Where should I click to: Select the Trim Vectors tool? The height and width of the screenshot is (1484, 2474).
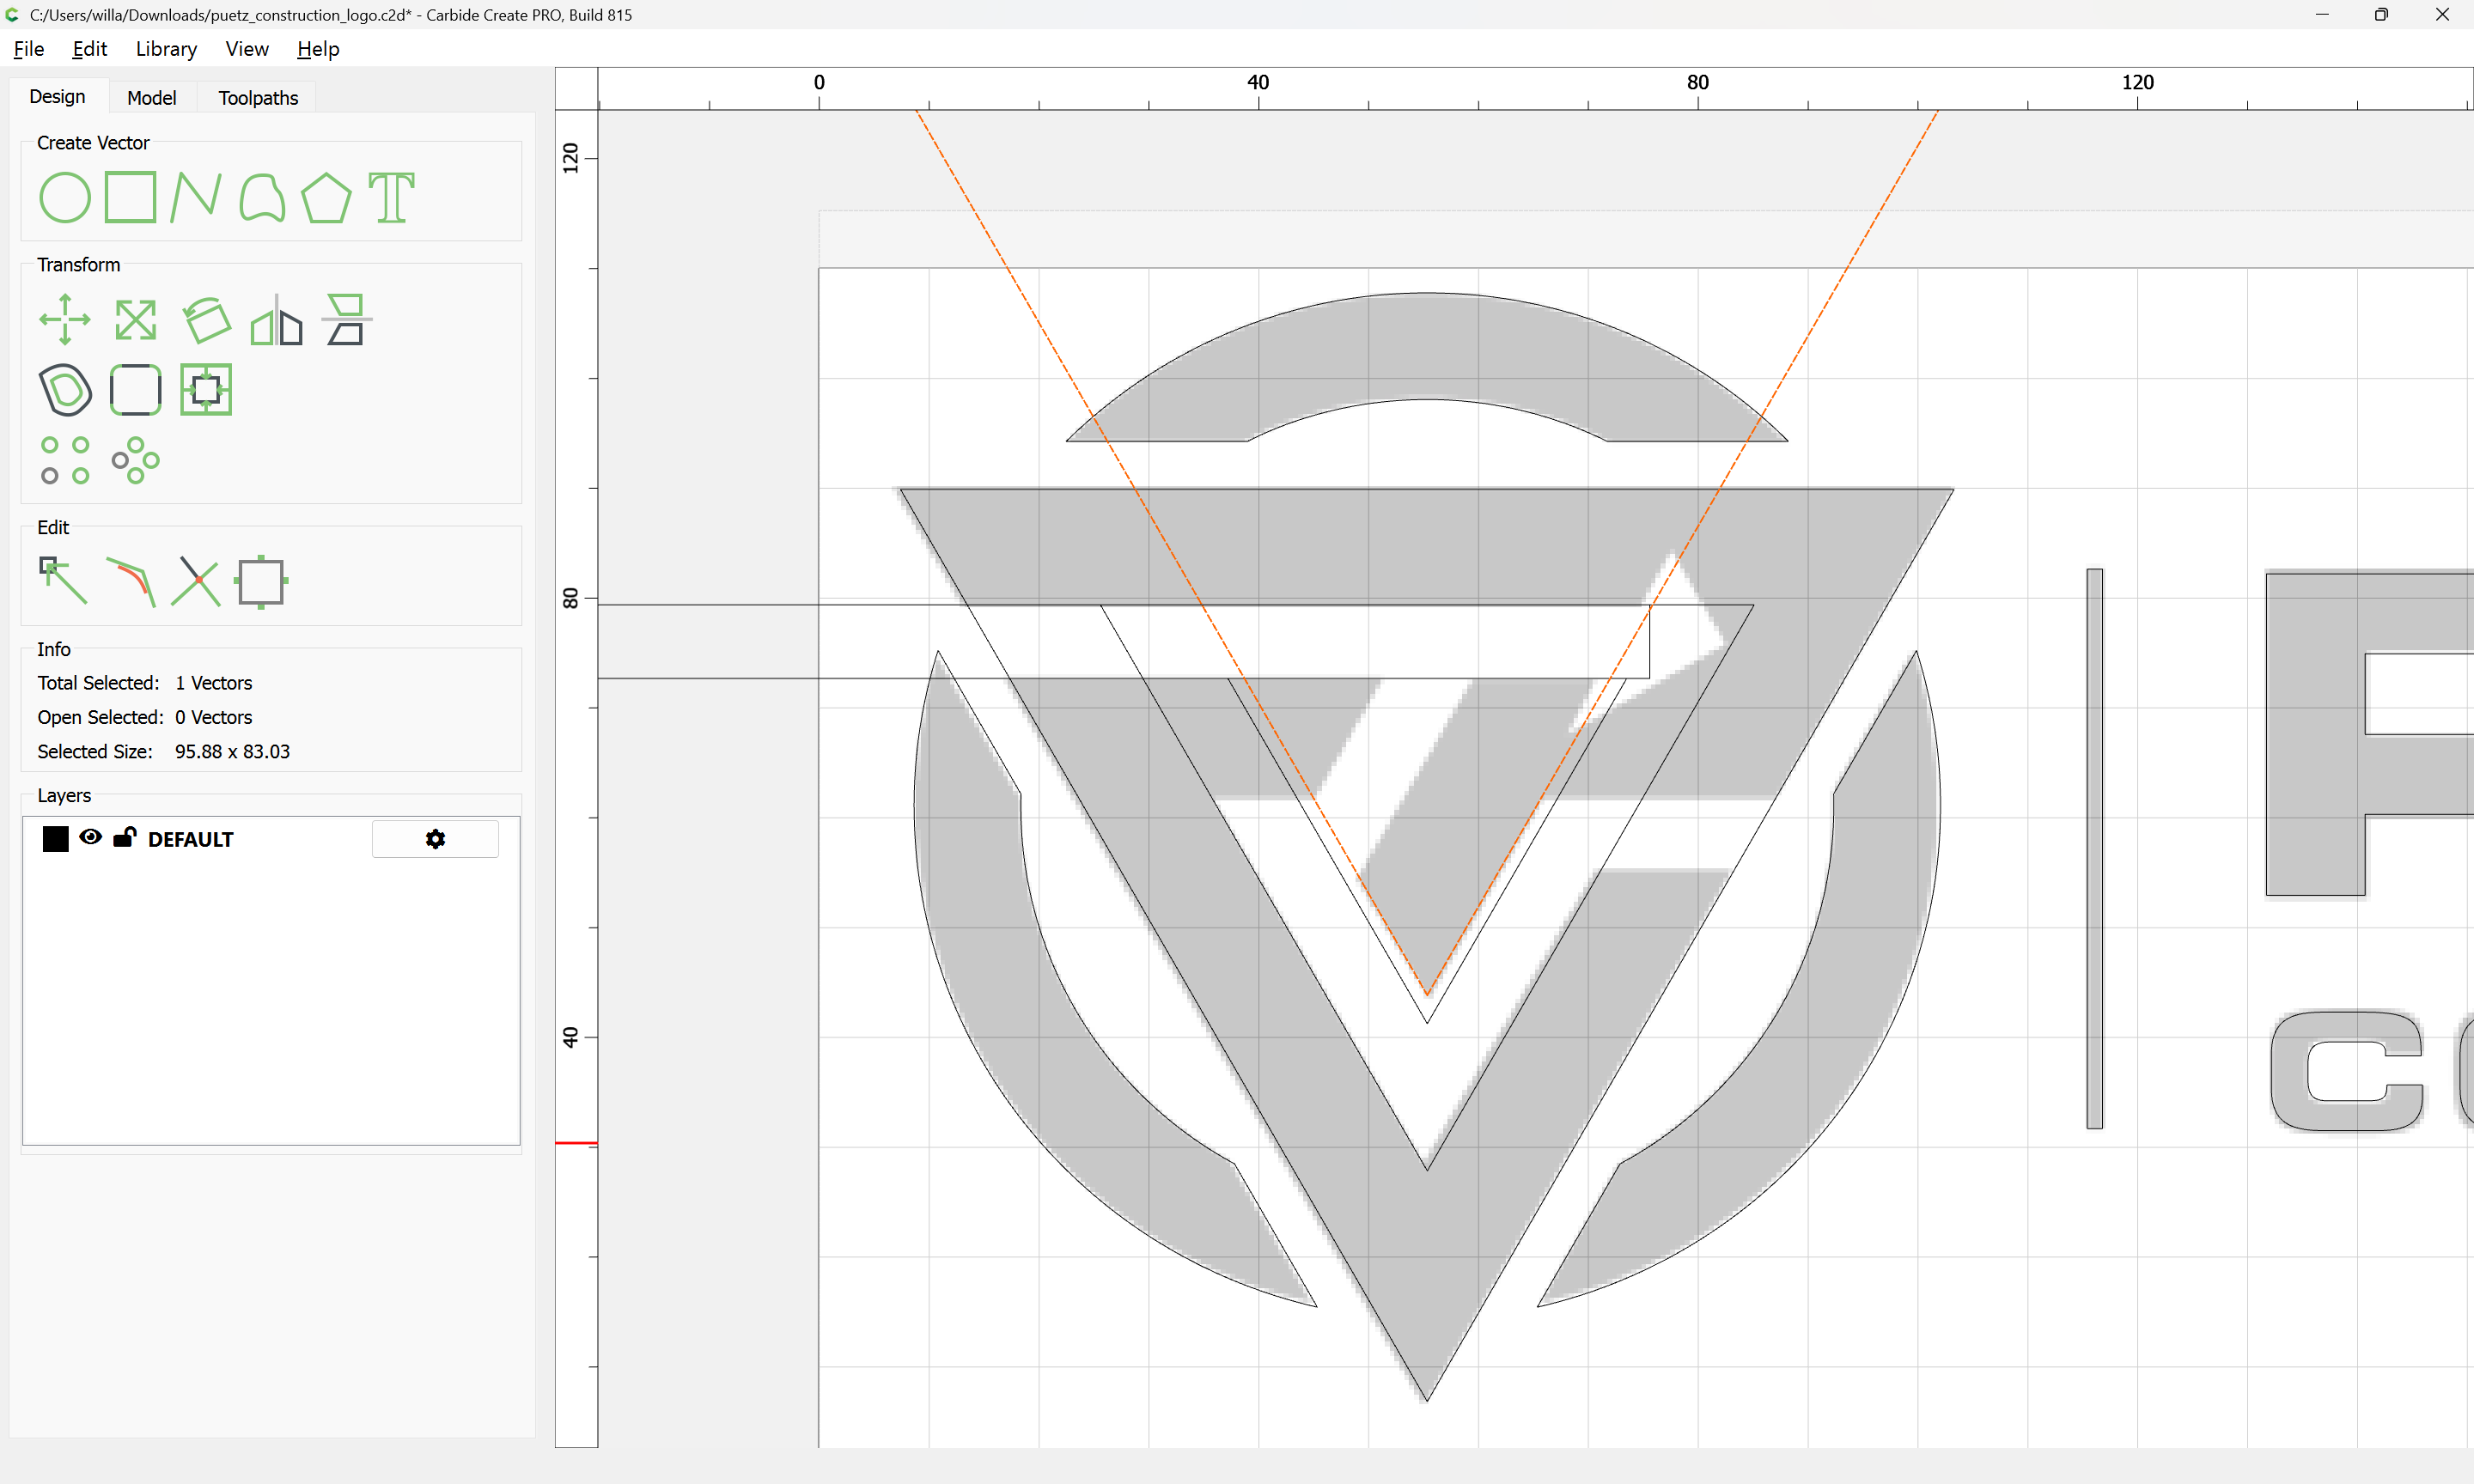point(195,581)
